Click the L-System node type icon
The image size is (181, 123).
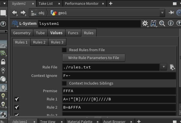click(x=15, y=23)
